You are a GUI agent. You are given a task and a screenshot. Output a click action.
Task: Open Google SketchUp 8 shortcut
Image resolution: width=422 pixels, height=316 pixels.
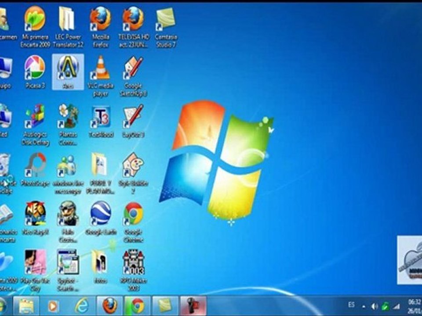(134, 76)
